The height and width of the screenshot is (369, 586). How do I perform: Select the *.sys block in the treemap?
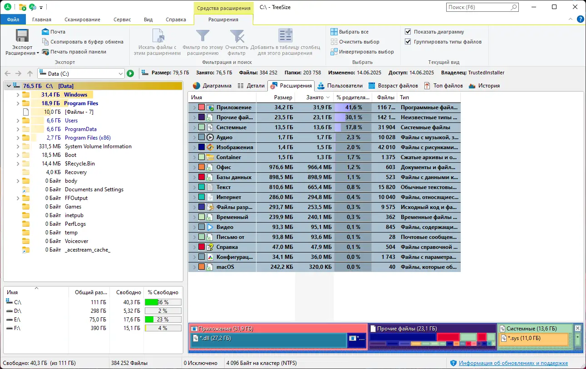pyautogui.click(x=534, y=340)
